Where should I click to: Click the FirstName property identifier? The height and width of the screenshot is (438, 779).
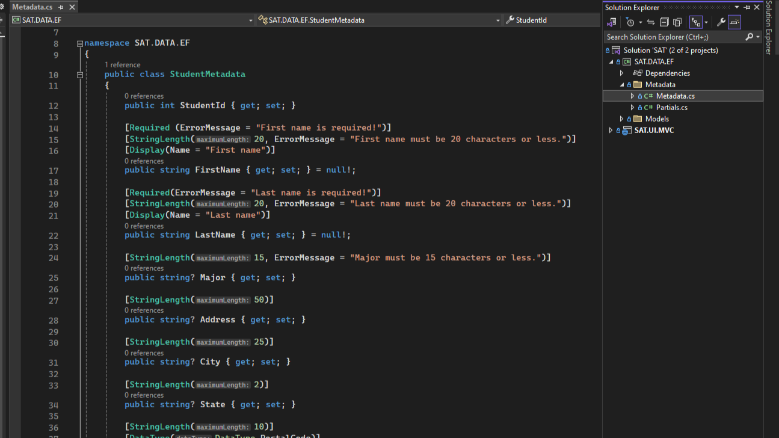218,170
